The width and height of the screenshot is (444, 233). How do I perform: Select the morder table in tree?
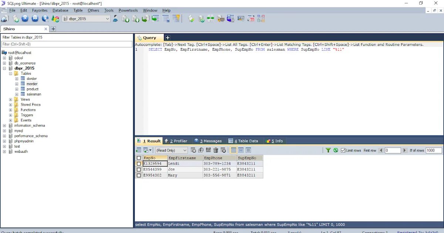point(32,84)
